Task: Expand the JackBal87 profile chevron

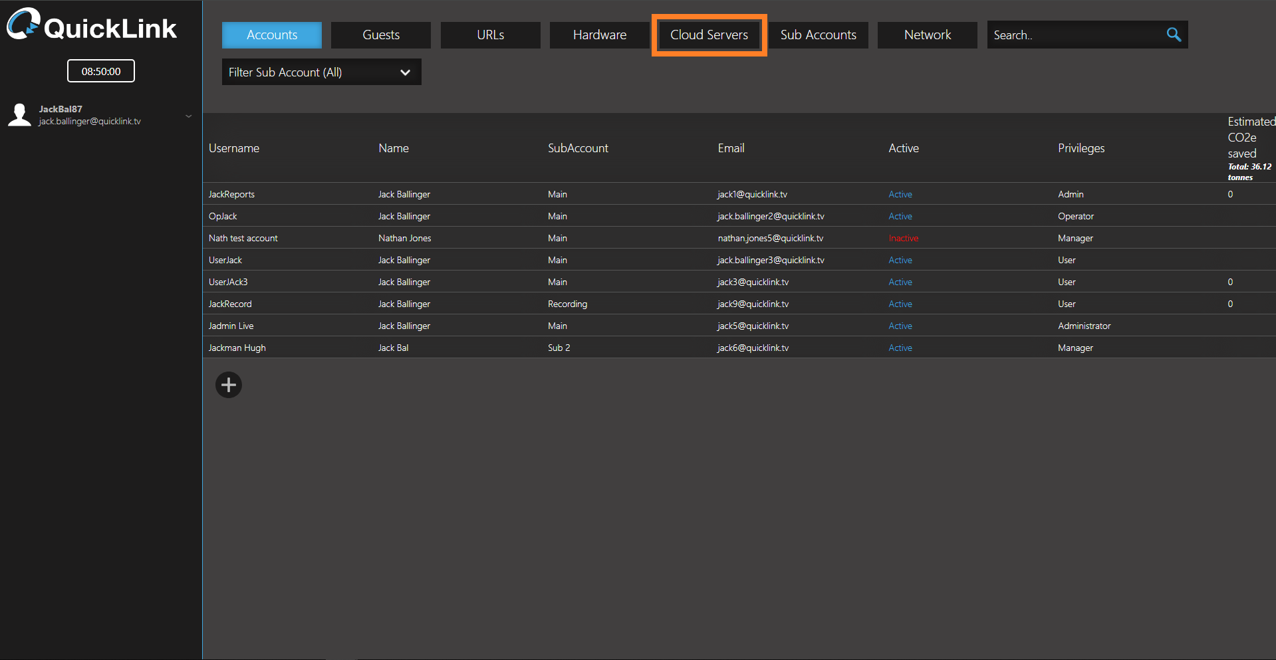Action: click(188, 116)
